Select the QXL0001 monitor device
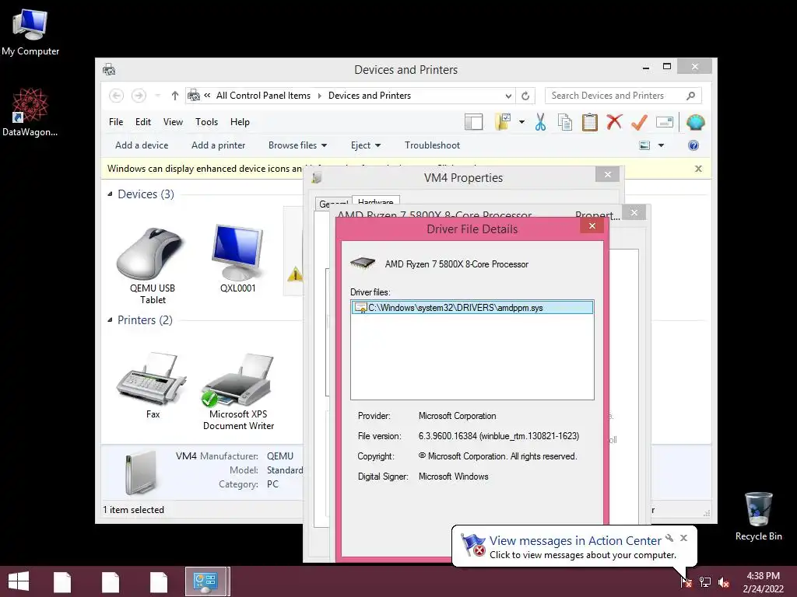This screenshot has height=597, width=797. 237,258
